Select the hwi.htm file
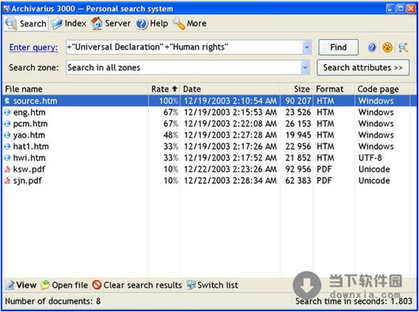 coord(29,158)
